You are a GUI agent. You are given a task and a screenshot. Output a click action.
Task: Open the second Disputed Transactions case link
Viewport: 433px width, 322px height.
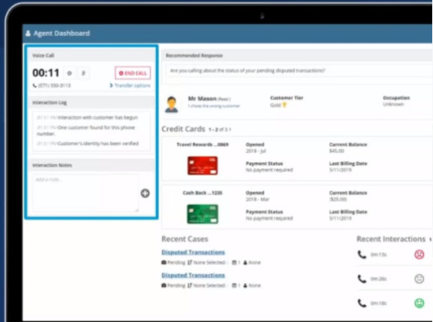pos(193,275)
